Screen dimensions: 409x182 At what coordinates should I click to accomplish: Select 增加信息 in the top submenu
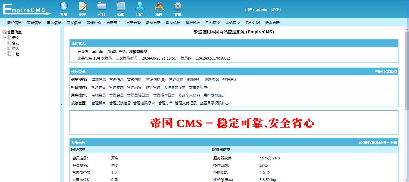click(x=14, y=23)
